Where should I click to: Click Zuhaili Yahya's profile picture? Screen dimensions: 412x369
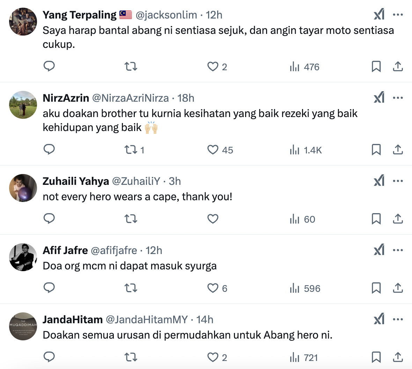click(23, 188)
